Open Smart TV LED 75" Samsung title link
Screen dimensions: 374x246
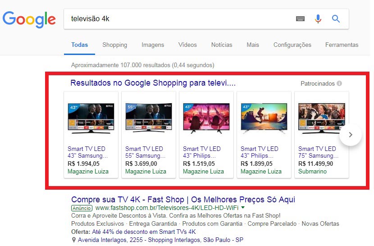point(318,152)
